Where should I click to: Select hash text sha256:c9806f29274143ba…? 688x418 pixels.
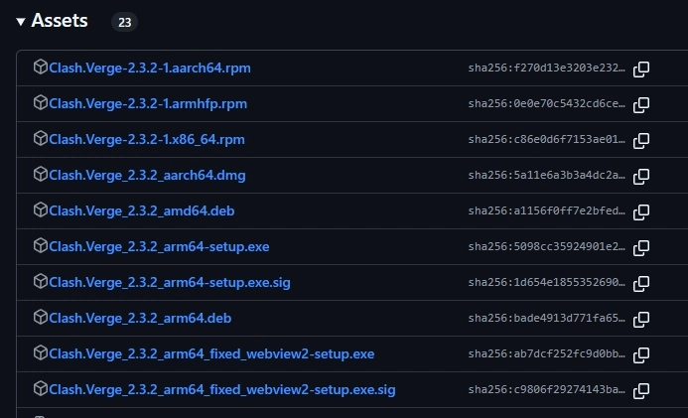click(547, 390)
